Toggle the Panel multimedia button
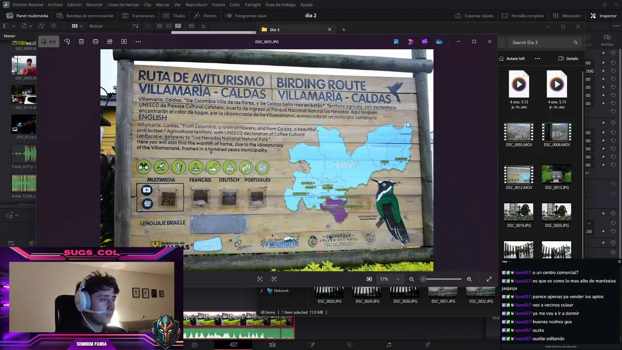This screenshot has height=350, width=622. tap(27, 16)
